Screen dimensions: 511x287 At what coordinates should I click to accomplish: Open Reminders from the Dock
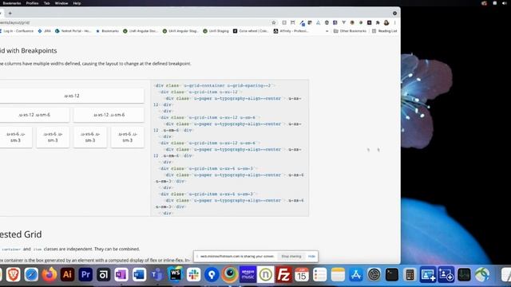click(319, 275)
